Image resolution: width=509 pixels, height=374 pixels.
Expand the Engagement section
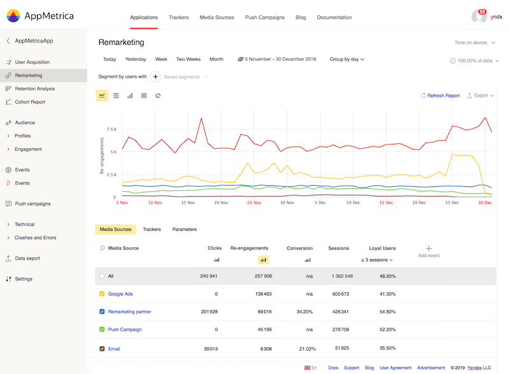coord(24,149)
